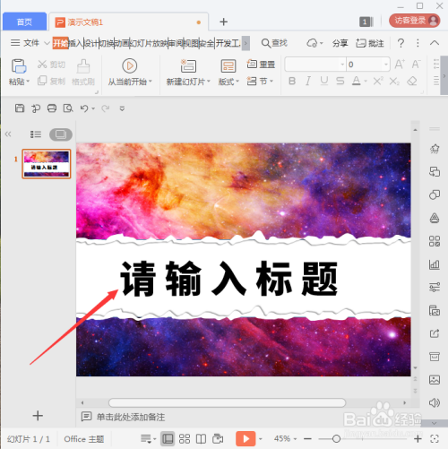Image resolution: width=448 pixels, height=449 pixels.
Task: Click the New Slide (新建幻灯片) icon
Action: pos(188,66)
